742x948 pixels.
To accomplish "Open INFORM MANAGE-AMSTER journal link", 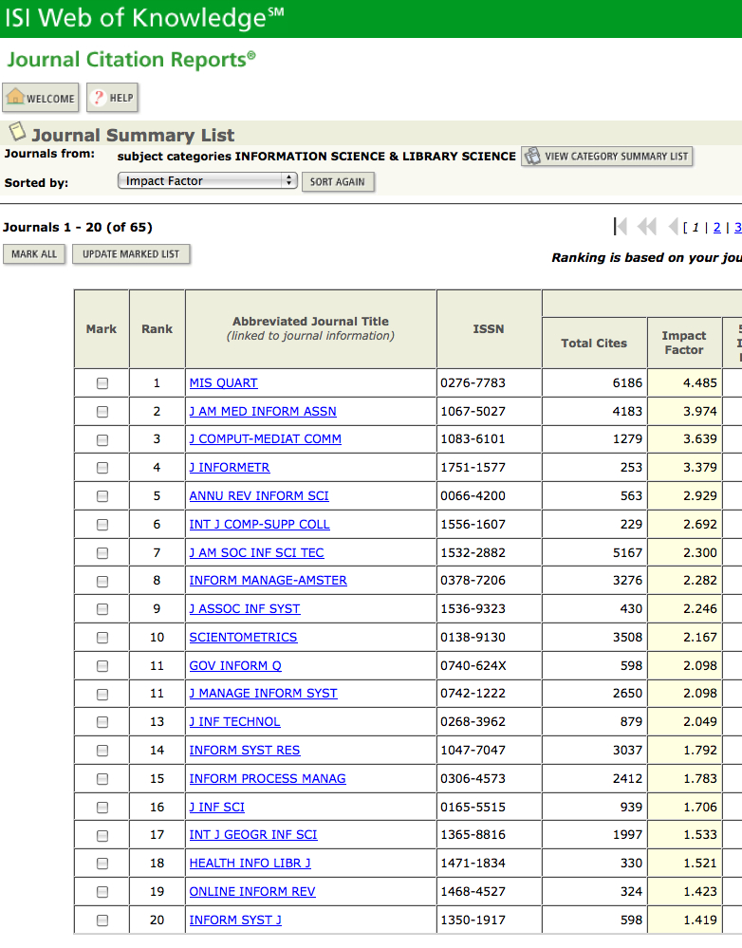I will [x=268, y=581].
